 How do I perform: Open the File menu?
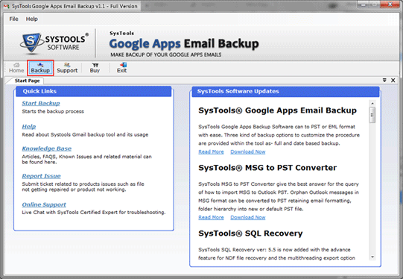[x=13, y=19]
